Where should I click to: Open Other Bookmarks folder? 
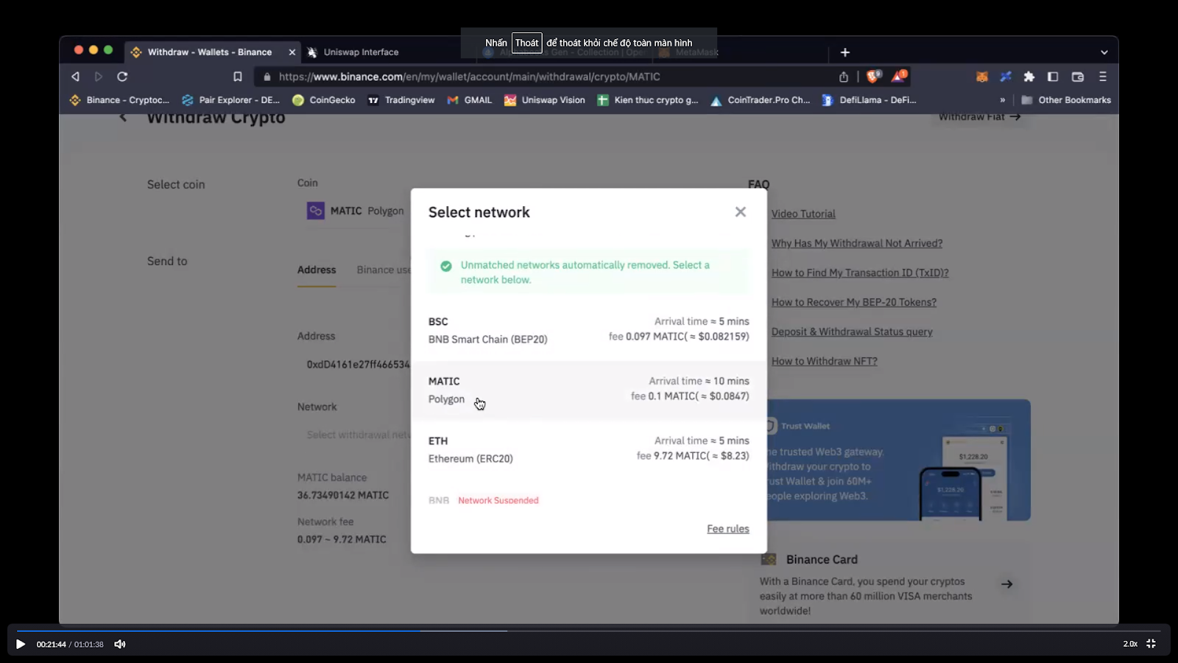[x=1066, y=100]
